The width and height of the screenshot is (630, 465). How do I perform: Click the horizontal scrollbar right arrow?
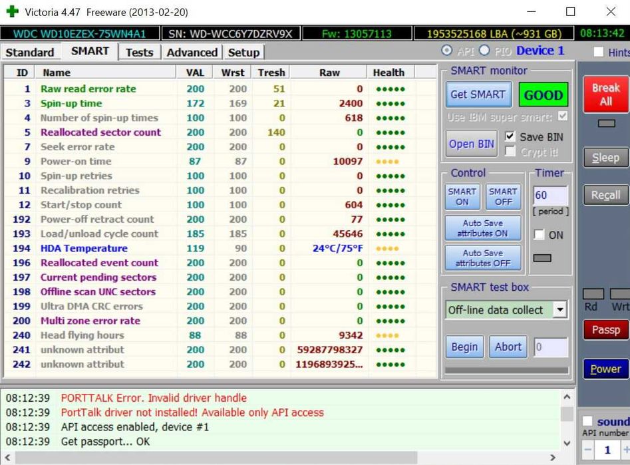[553, 458]
